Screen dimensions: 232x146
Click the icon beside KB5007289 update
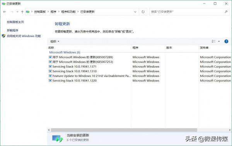pyautogui.click(x=50, y=57)
